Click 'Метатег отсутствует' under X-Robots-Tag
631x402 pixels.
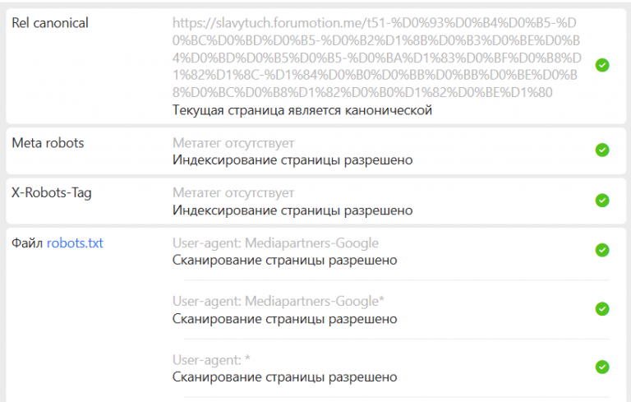pyautogui.click(x=233, y=193)
